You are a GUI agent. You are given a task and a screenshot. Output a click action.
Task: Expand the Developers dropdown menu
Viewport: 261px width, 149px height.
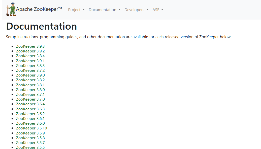click(x=136, y=10)
